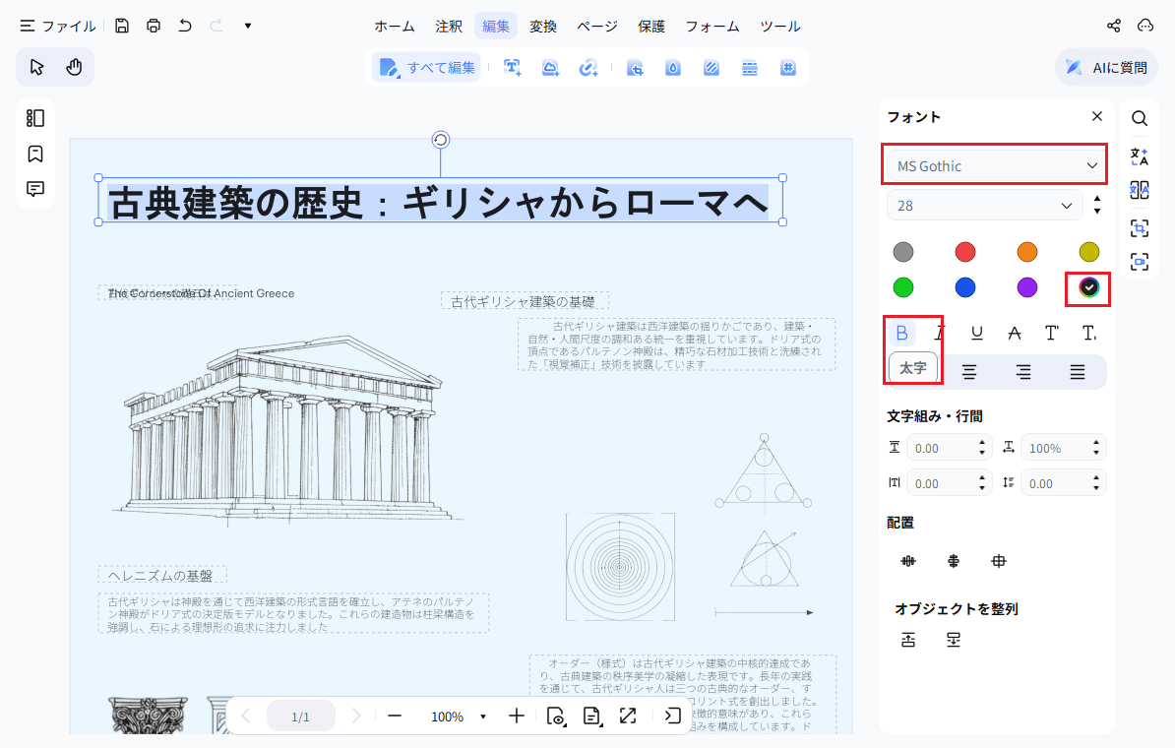The height and width of the screenshot is (748, 1175).
Task: Pick the orange color swatch
Action: (1026, 252)
